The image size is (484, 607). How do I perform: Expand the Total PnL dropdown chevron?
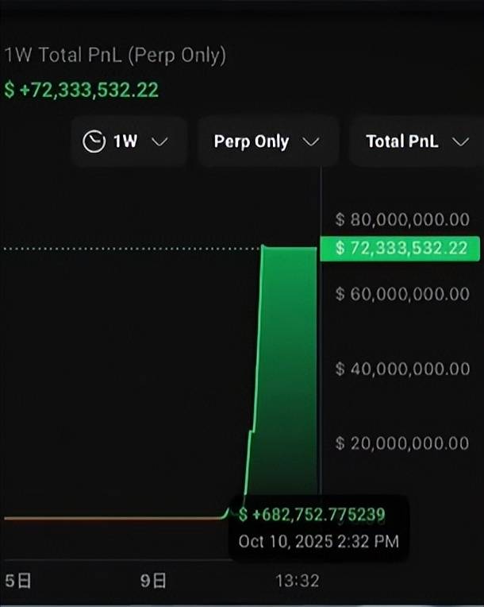tap(460, 142)
